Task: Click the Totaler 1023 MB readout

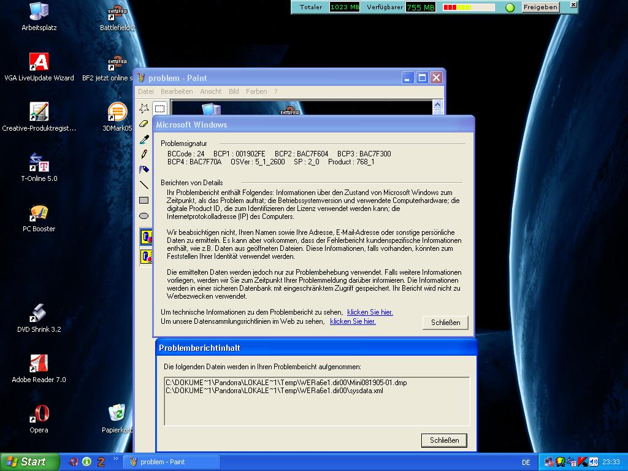Action: [345, 7]
